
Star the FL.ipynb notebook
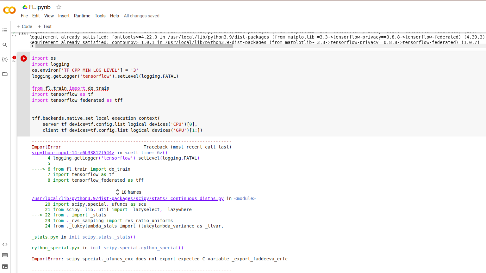(59, 7)
